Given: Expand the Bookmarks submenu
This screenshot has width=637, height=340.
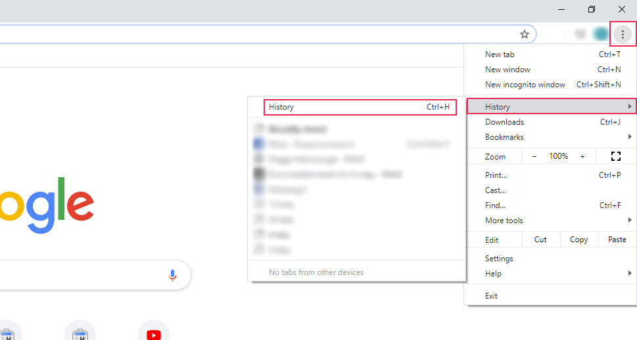Looking at the screenshot, I should [550, 137].
